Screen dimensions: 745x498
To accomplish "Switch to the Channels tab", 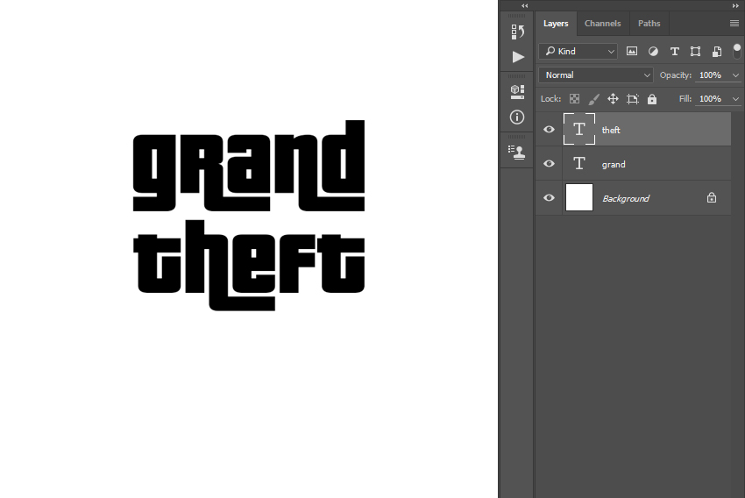I will pos(602,24).
